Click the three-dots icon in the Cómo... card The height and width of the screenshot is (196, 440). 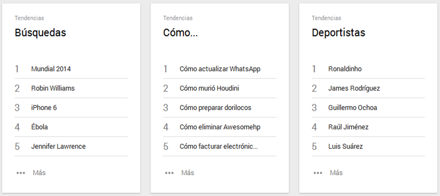[x=169, y=173]
